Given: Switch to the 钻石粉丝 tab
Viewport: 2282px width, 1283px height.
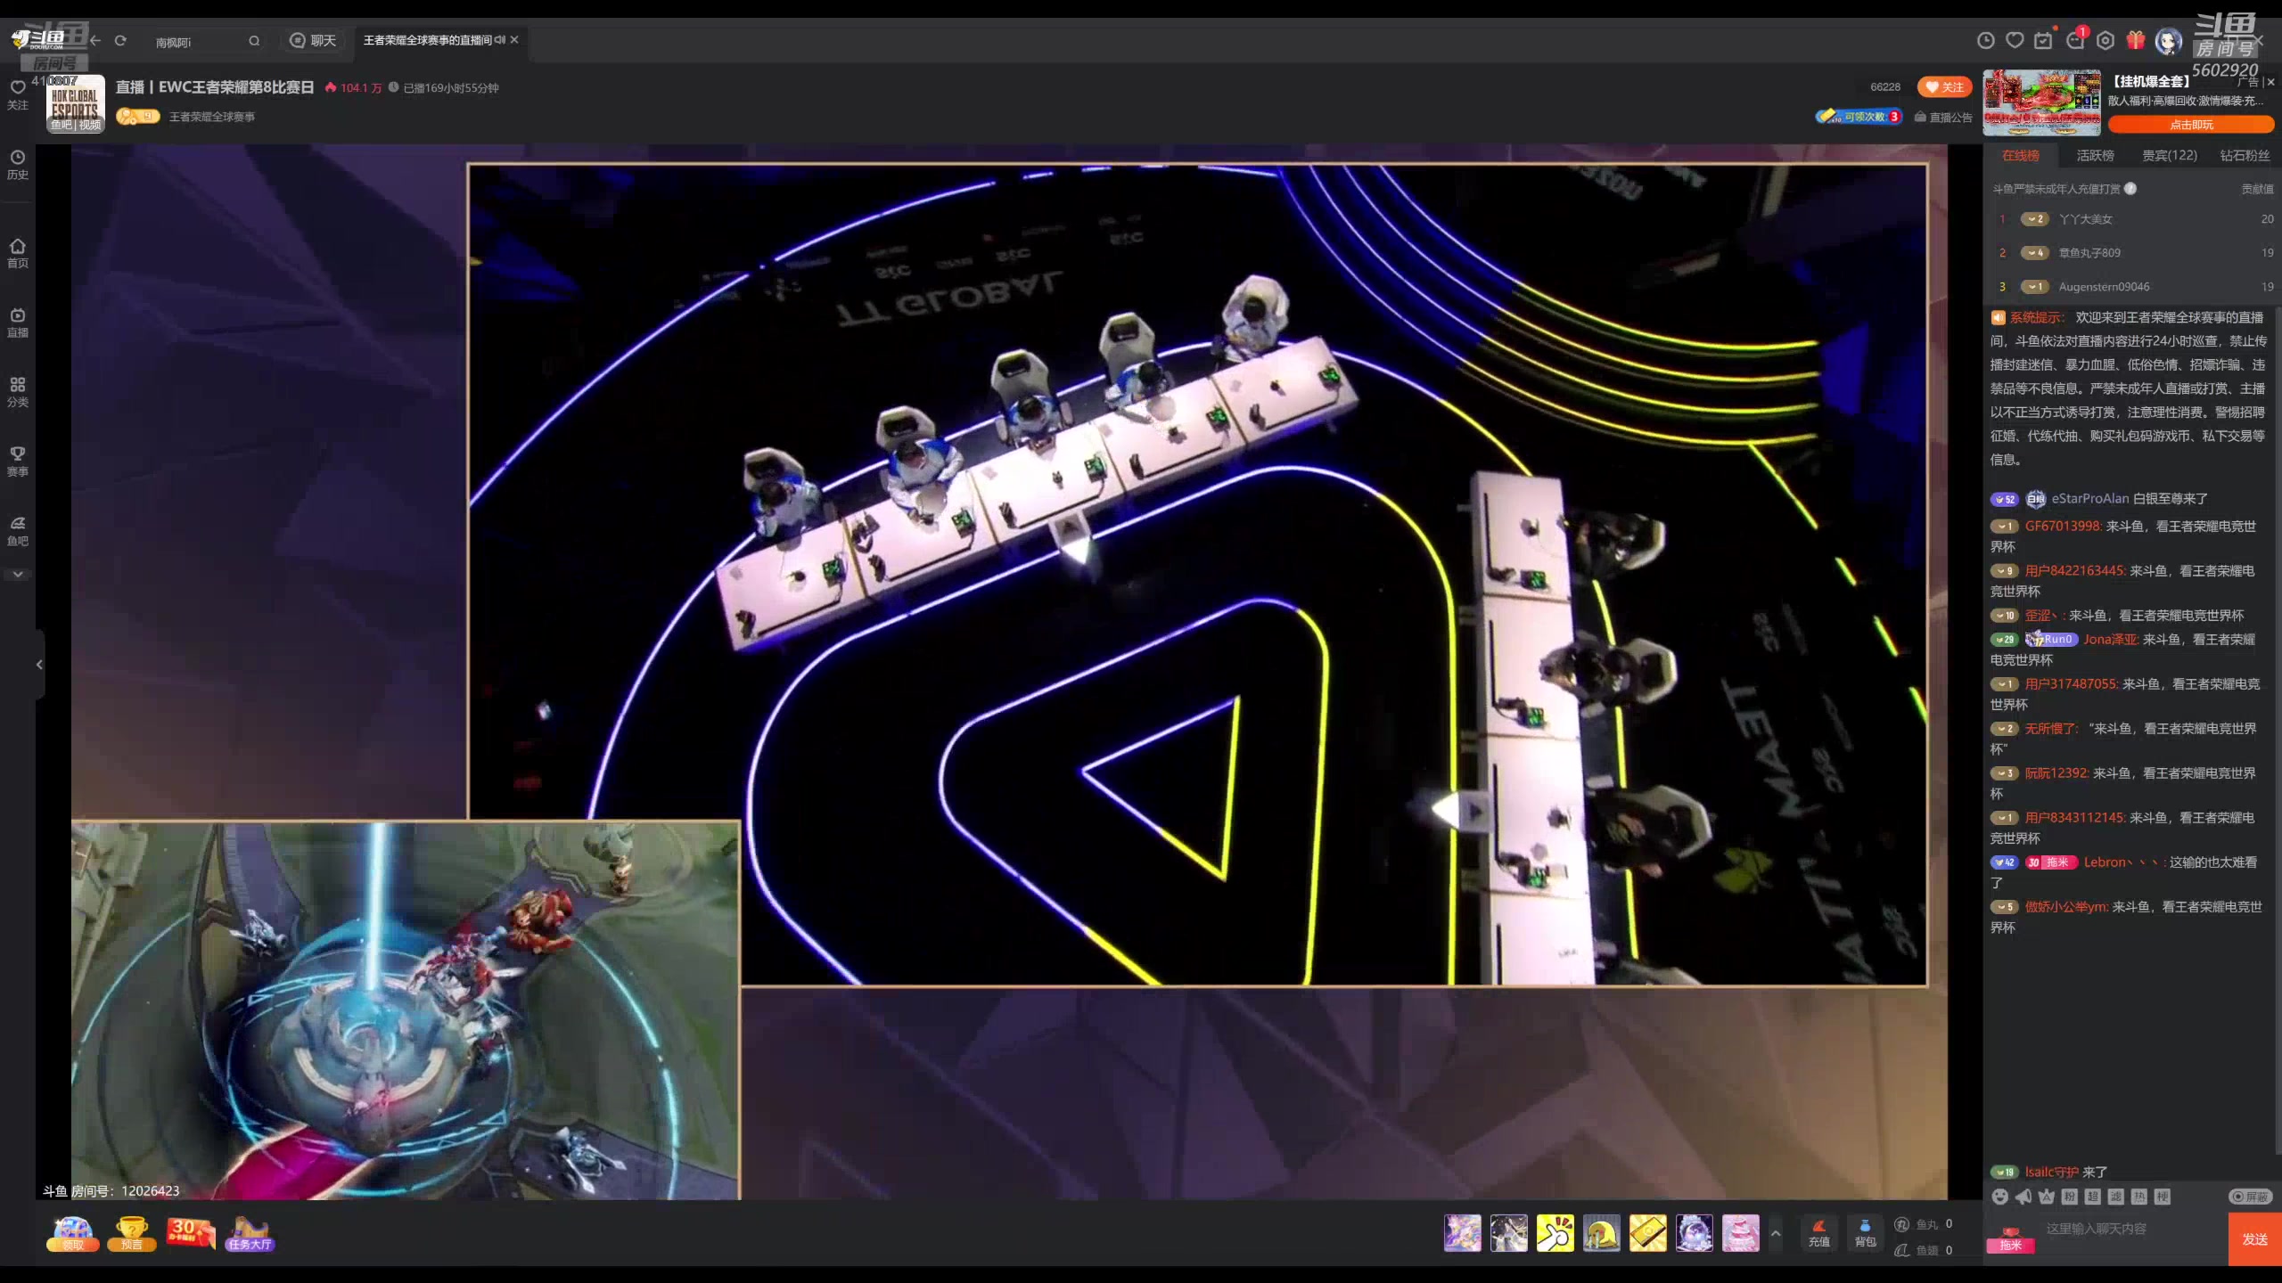Looking at the screenshot, I should pos(2245,155).
